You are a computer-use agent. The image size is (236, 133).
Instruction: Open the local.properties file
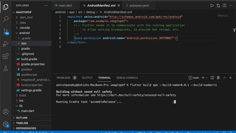(x=32, y=85)
